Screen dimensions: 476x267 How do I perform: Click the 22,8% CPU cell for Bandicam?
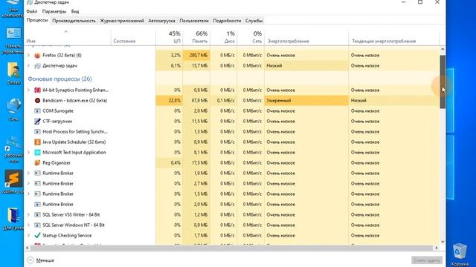[169, 101]
